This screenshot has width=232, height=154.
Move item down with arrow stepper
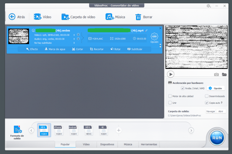(160, 47)
